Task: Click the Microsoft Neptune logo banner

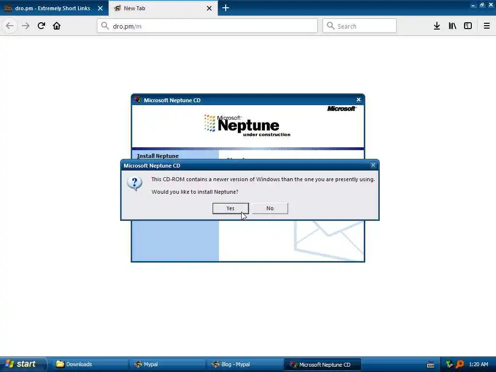Action: [x=248, y=126]
